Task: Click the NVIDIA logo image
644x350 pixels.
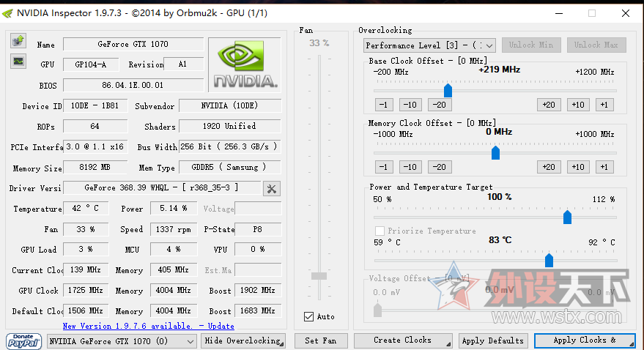Action: (245, 64)
